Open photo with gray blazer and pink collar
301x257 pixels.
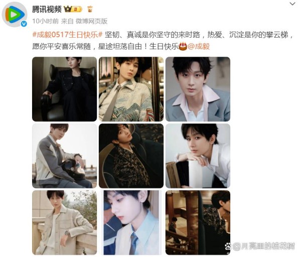point(198,89)
